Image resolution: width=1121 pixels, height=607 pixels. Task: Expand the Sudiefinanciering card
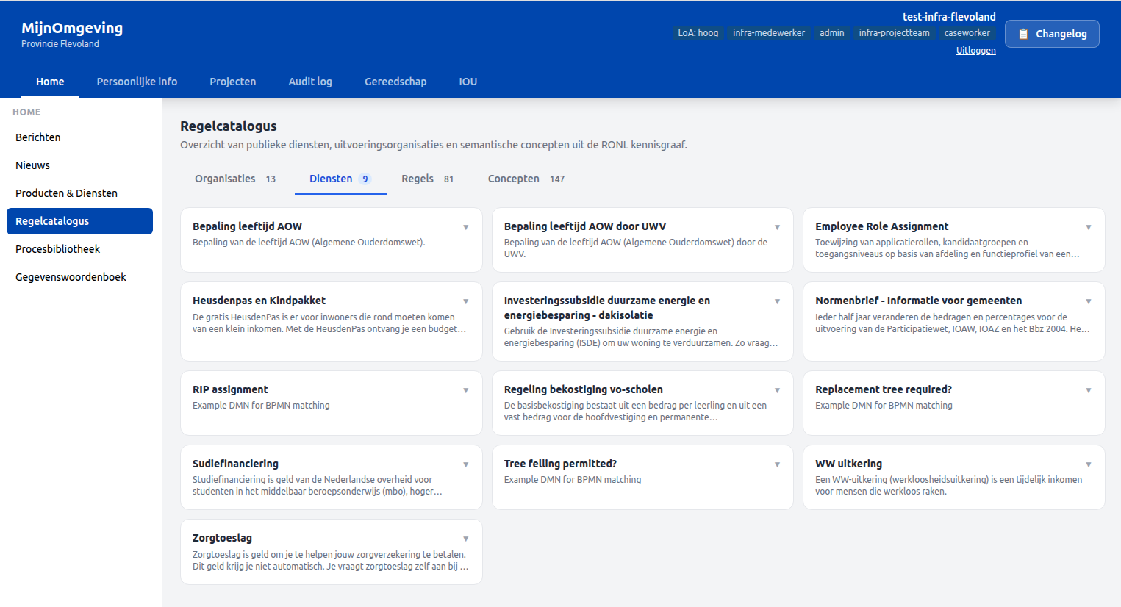click(x=466, y=464)
